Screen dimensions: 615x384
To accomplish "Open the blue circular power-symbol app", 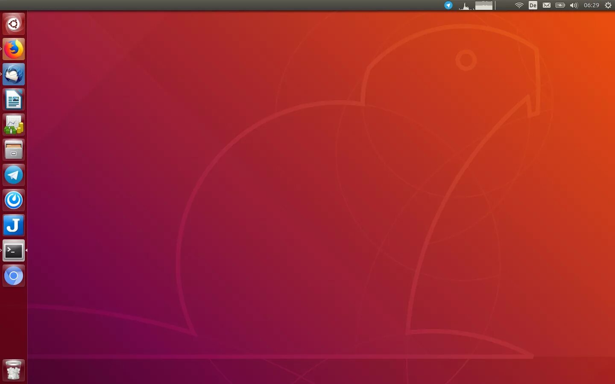I will [14, 200].
